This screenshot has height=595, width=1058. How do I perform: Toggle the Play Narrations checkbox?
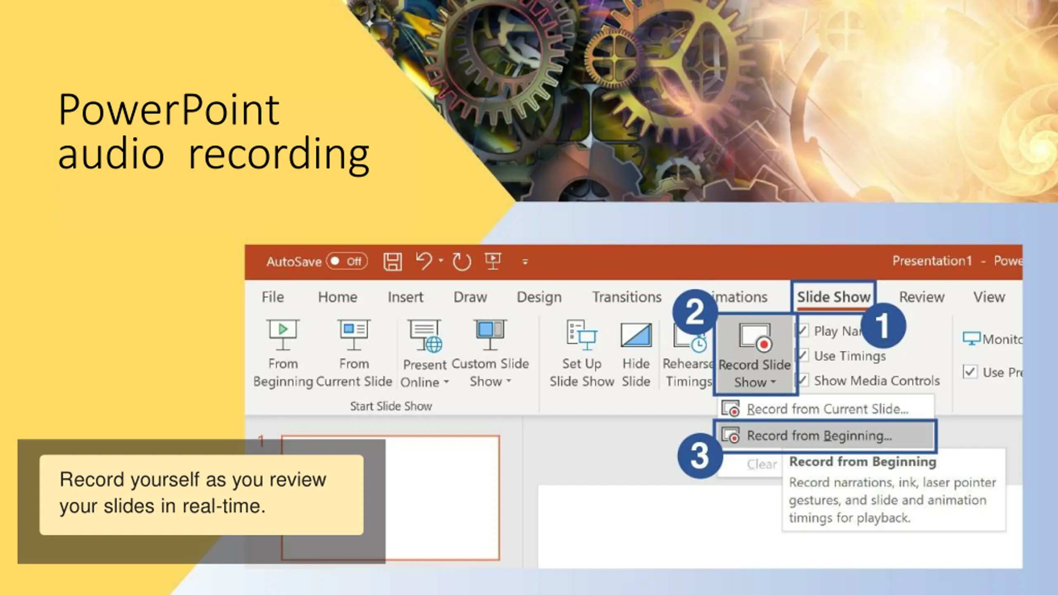tap(803, 331)
